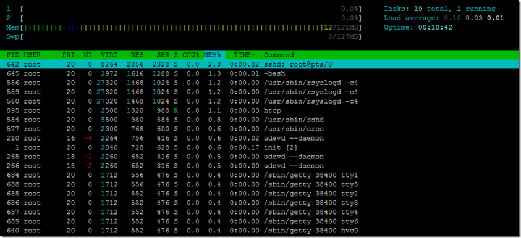Click the green R state of htop
521x238 pixels.
point(176,110)
